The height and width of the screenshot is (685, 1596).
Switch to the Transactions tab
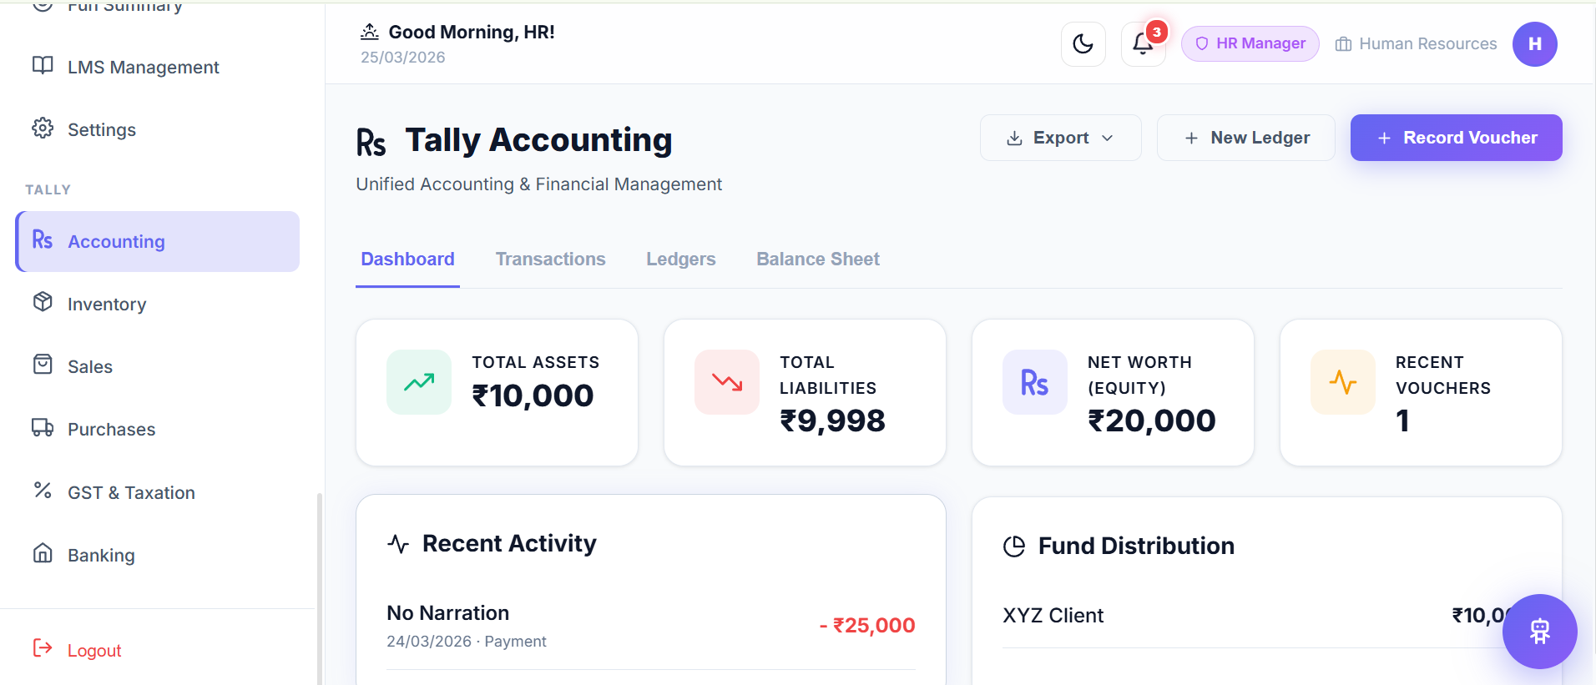[550, 259]
